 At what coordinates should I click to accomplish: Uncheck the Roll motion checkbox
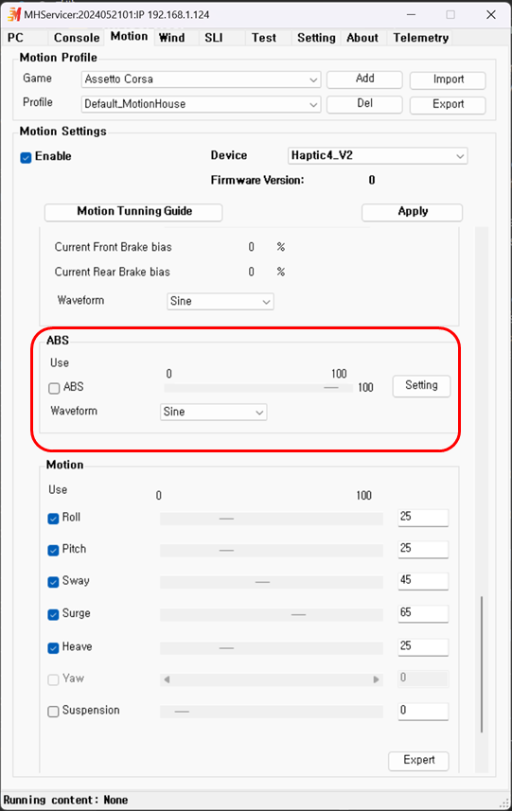point(53,519)
